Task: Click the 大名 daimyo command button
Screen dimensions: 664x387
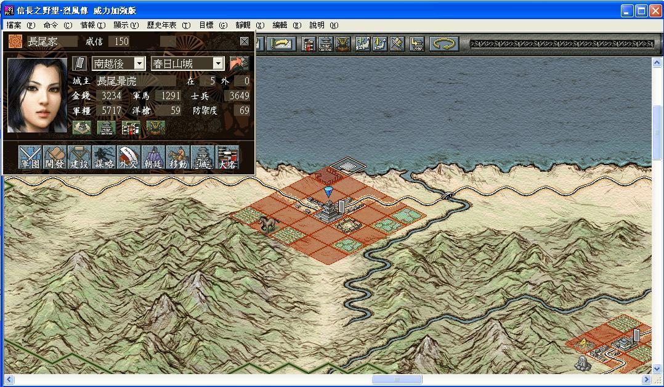Action: tap(227, 158)
